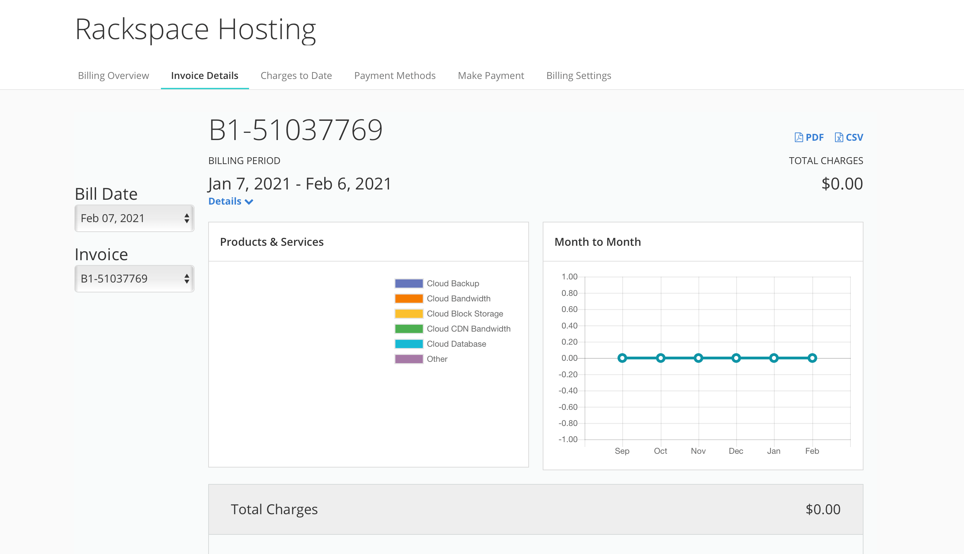Switch to the Billing Overview tab

coord(113,75)
